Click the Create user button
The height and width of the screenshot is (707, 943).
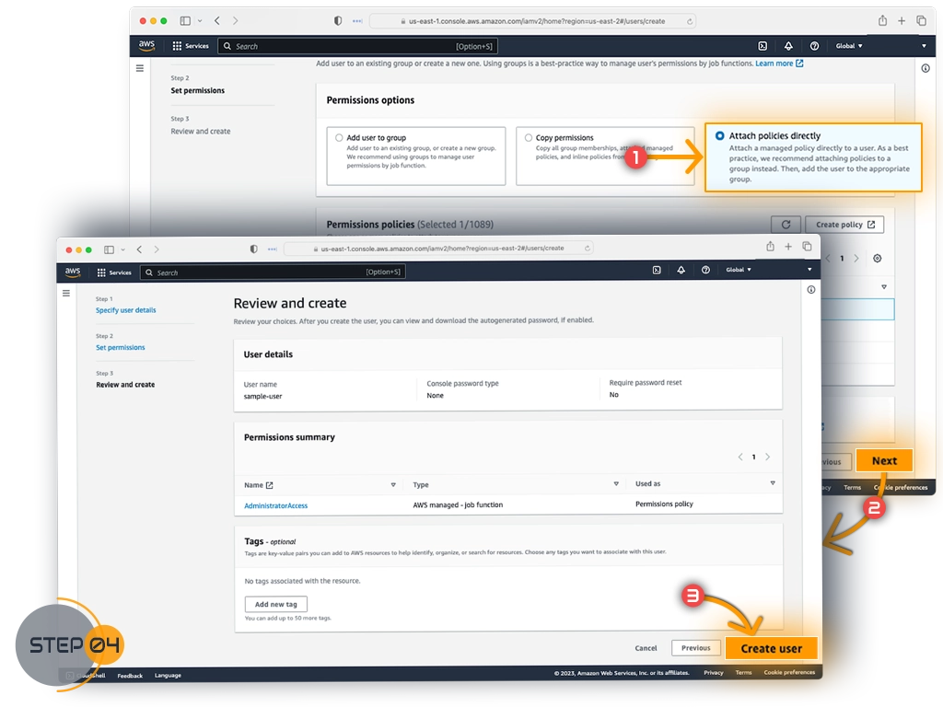click(771, 648)
